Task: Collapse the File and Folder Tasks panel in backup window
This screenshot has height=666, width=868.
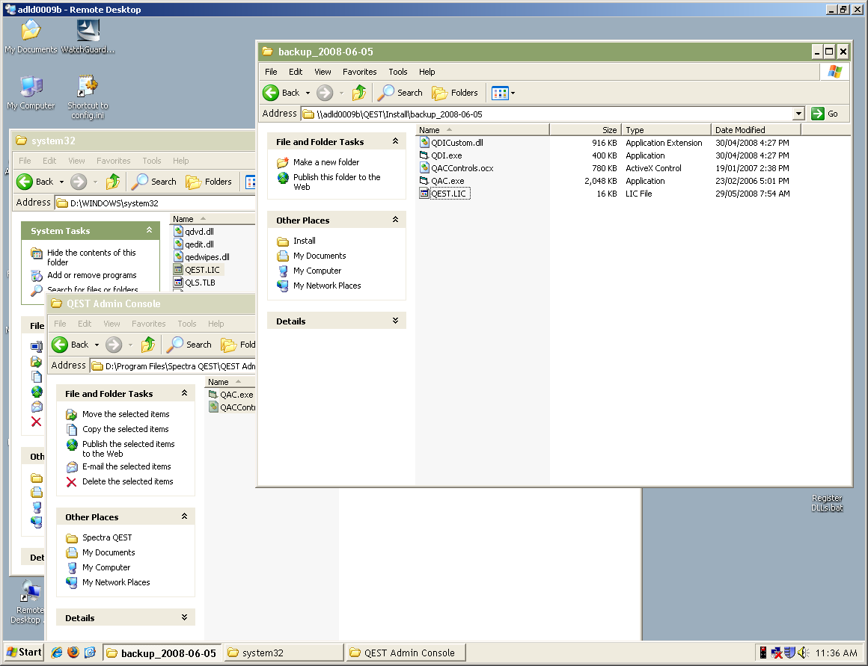Action: (x=395, y=141)
